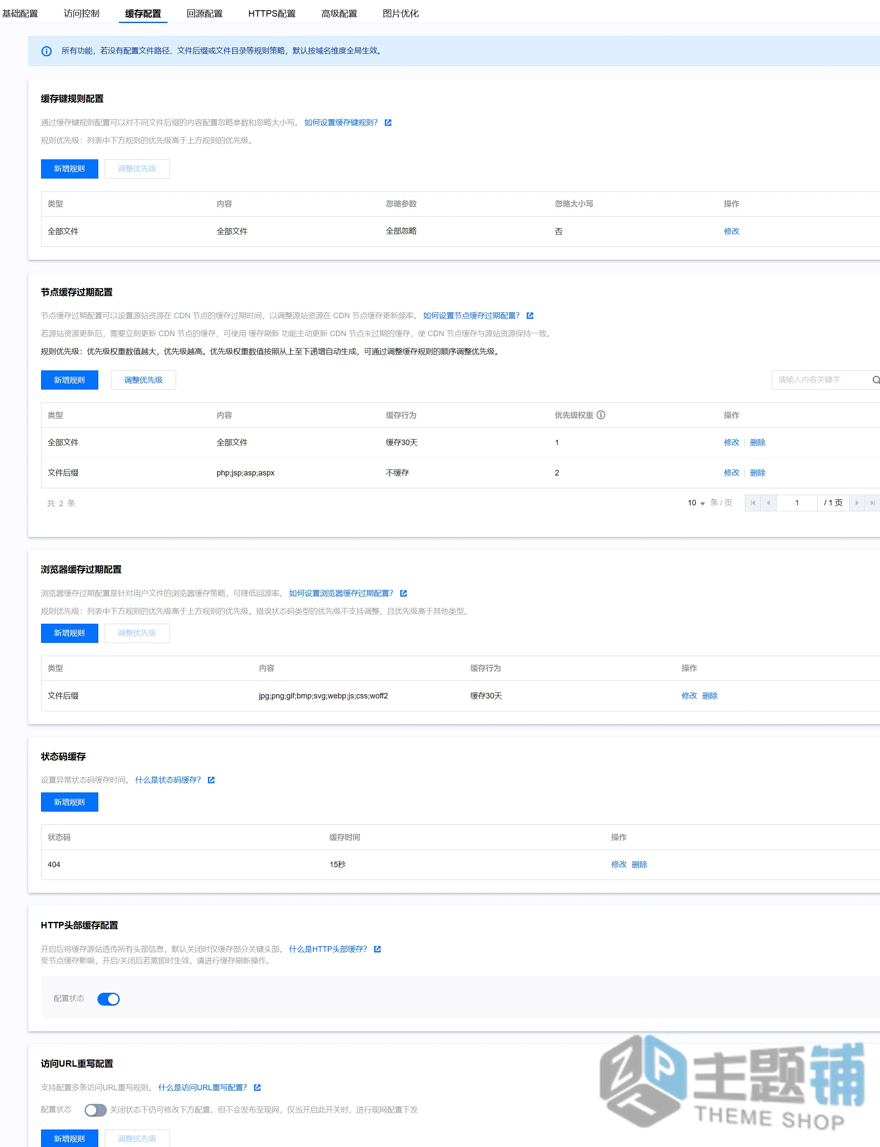Modify the php;jsp;asp;aspx rule
Screen dimensions: 880x1147
click(x=731, y=473)
